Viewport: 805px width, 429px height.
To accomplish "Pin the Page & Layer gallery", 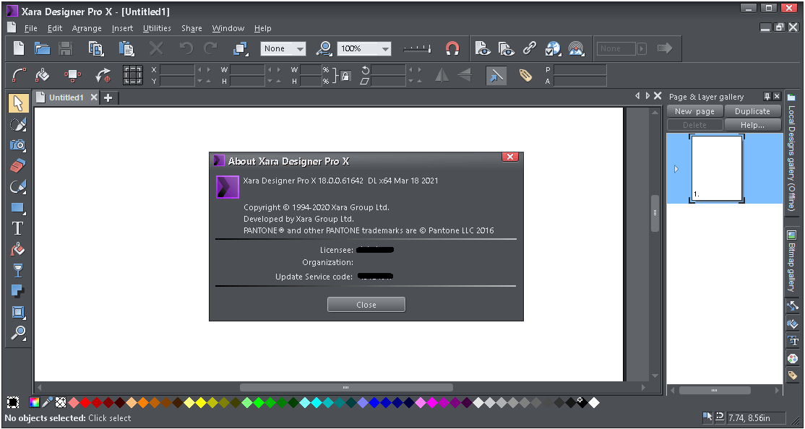I will [767, 97].
